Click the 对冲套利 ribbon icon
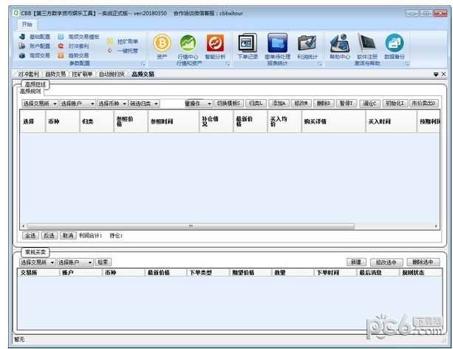The width and height of the screenshot is (453, 349). [61, 46]
